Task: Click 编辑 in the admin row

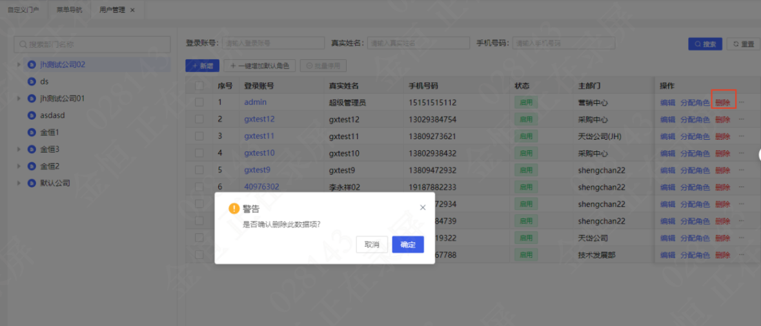Action: pos(667,102)
